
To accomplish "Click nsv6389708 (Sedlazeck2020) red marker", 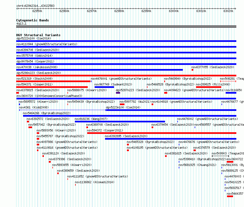I will pyautogui.click(x=87, y=127).
